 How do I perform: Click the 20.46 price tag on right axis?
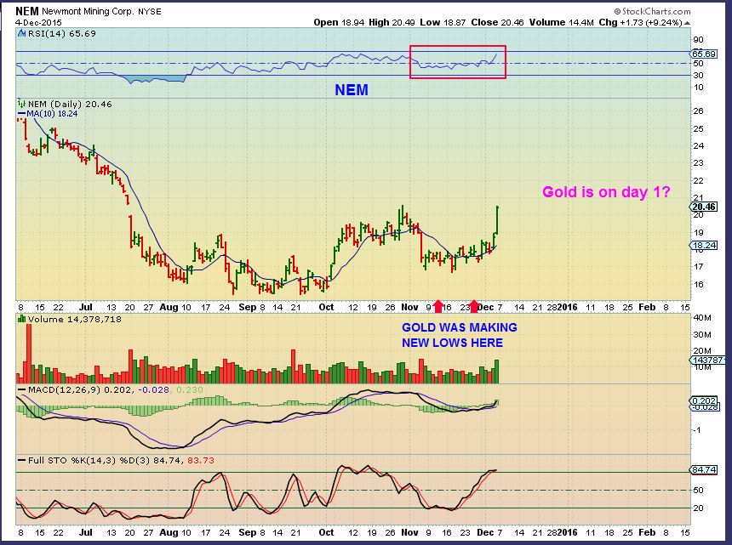704,207
